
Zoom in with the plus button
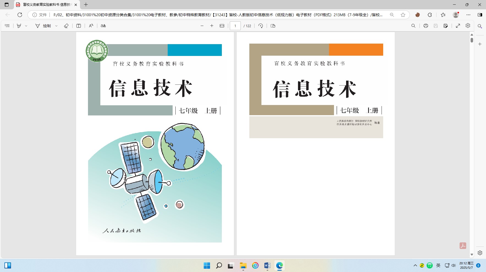[x=212, y=26]
